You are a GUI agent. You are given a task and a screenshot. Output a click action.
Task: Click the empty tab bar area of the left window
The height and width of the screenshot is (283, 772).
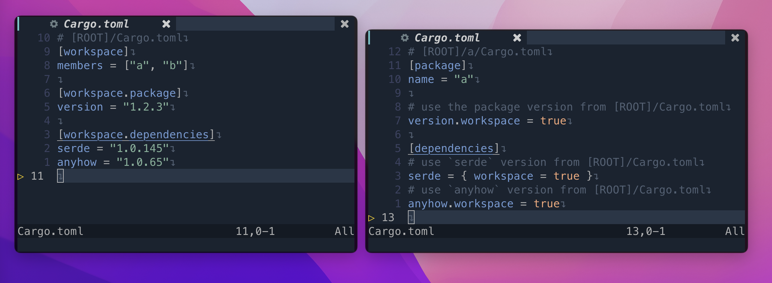tap(255, 24)
